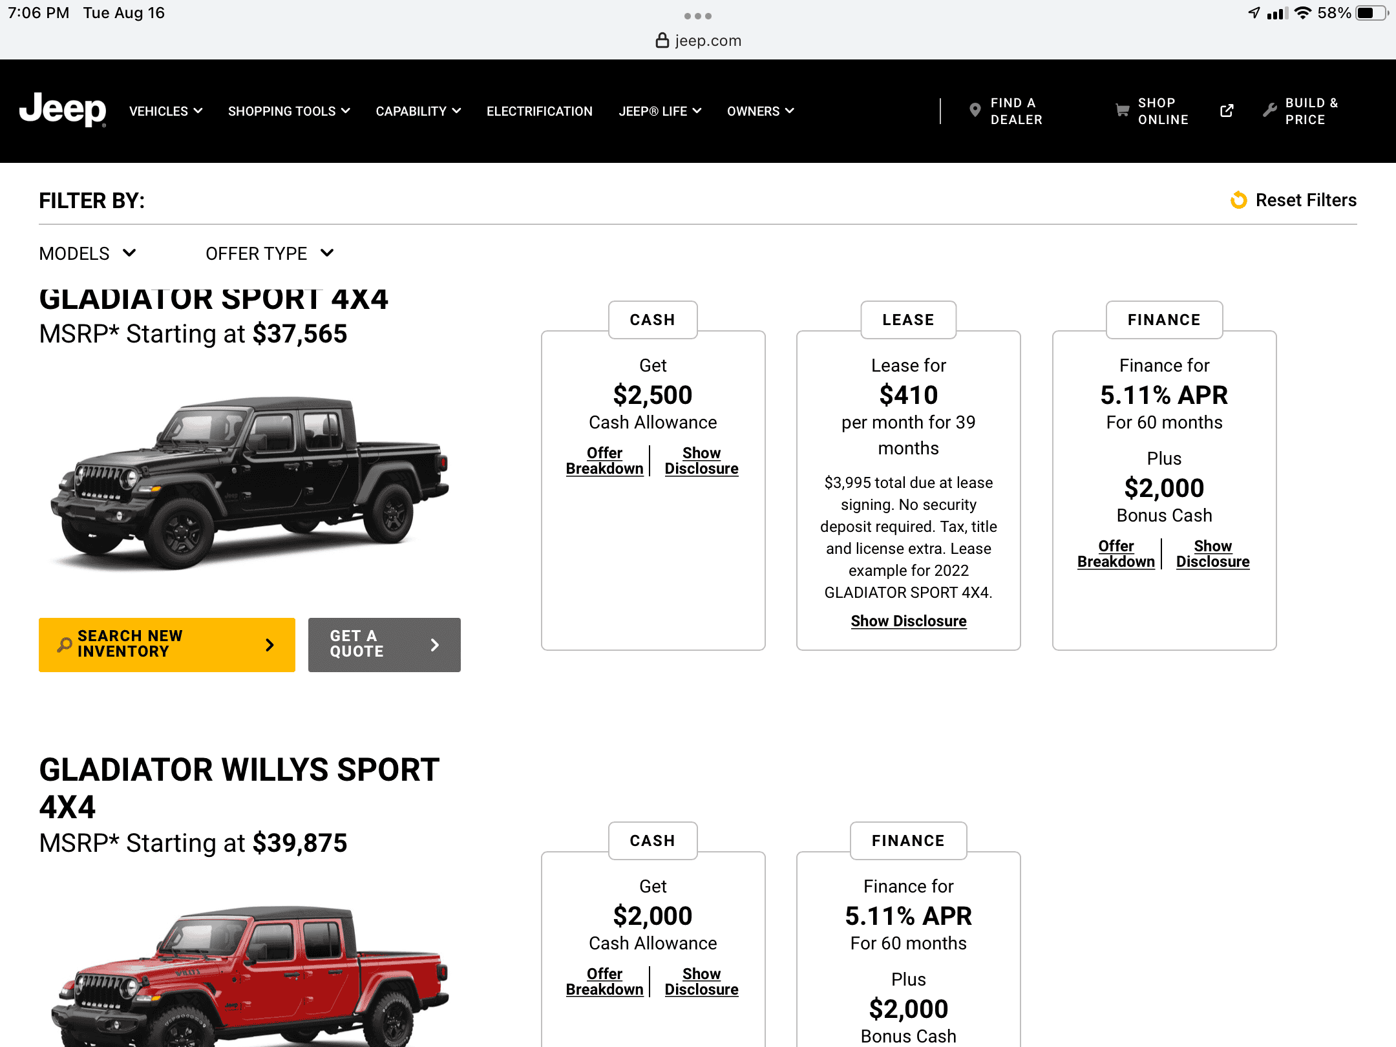This screenshot has height=1047, width=1396.
Task: Open the Shopping Tools menu
Action: point(289,111)
